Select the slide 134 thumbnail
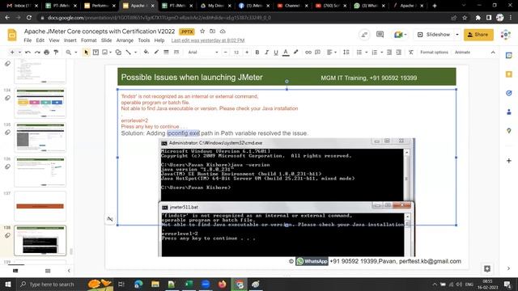 40,103
